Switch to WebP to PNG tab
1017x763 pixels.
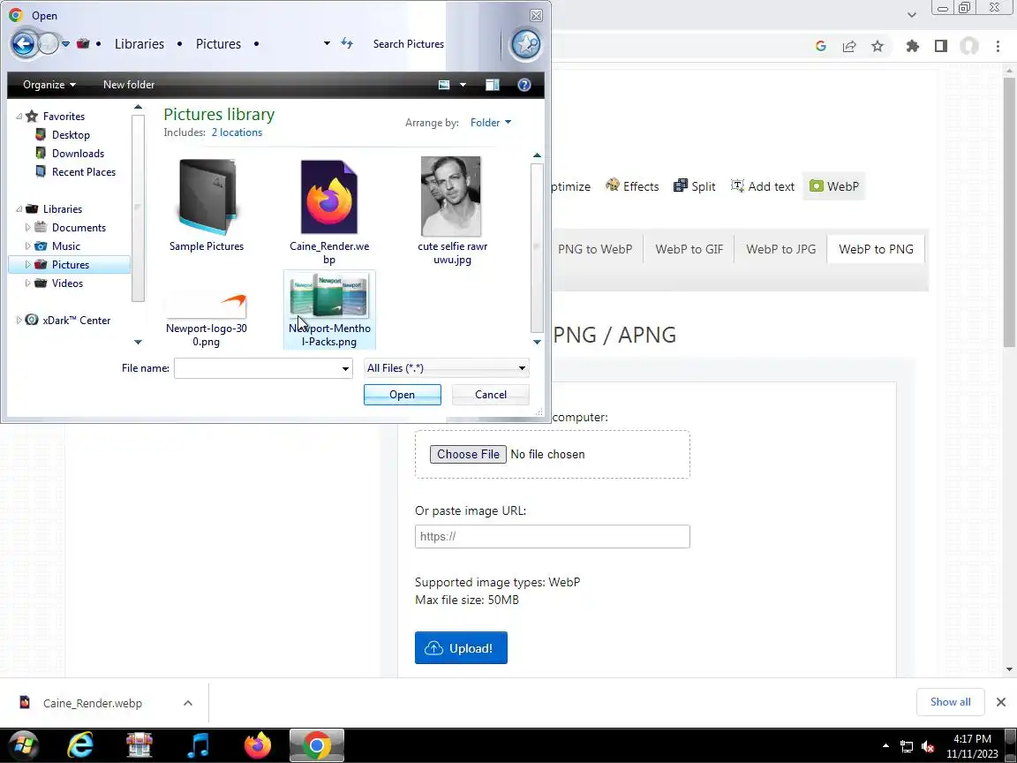tap(876, 249)
